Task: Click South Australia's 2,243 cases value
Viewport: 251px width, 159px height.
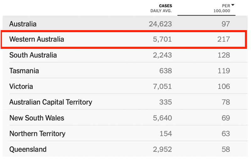Action: tap(162, 55)
